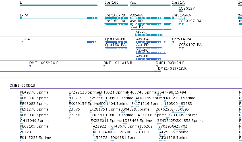Click the Asx-PC CDS feature
The width and height of the screenshot is (242, 142).
click(x=151, y=53)
